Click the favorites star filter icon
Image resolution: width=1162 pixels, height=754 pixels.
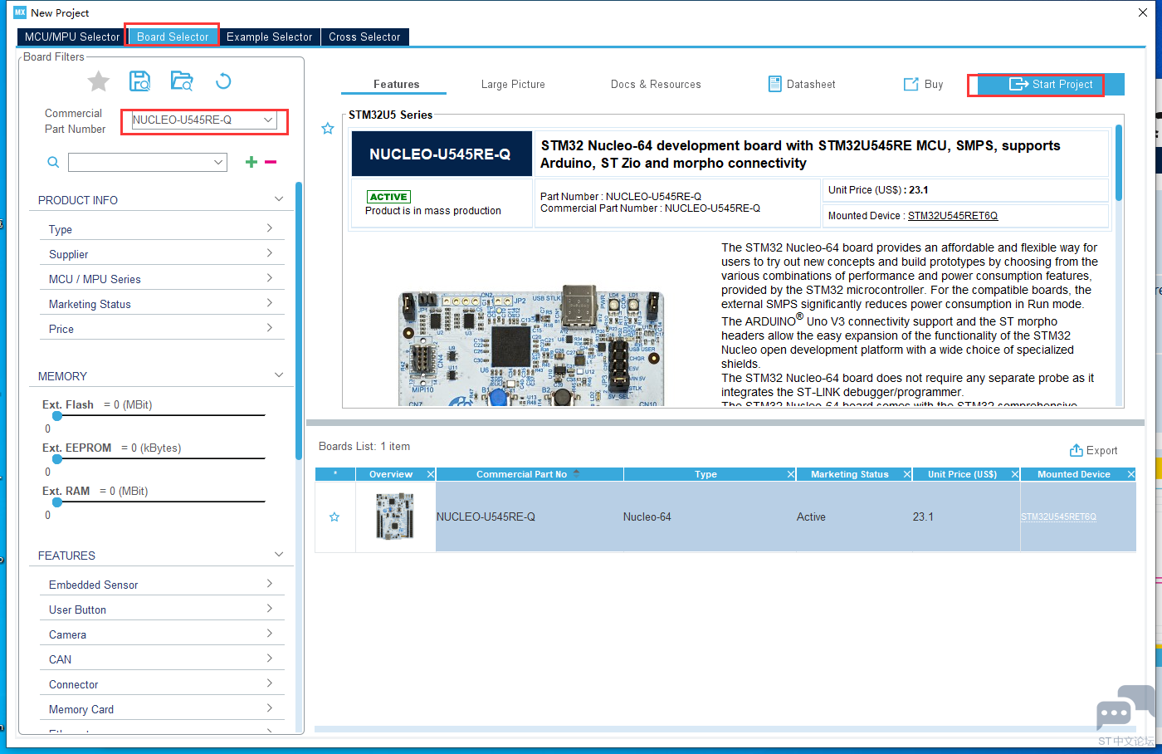pyautogui.click(x=99, y=81)
